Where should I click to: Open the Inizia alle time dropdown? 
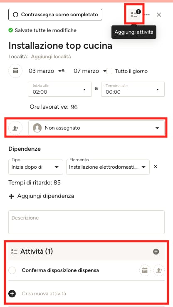(60, 89)
